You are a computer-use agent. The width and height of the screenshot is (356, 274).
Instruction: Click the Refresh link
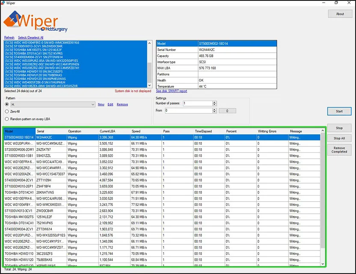(9, 38)
